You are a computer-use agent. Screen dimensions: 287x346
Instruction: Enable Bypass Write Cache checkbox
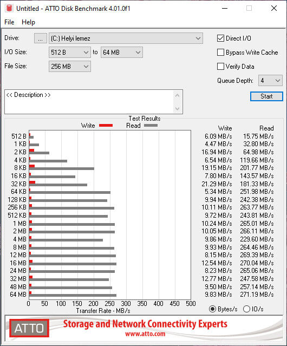coord(220,53)
